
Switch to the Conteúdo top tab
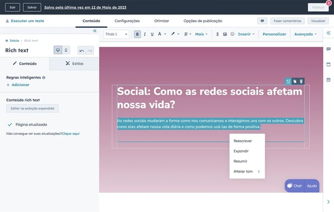(x=91, y=21)
